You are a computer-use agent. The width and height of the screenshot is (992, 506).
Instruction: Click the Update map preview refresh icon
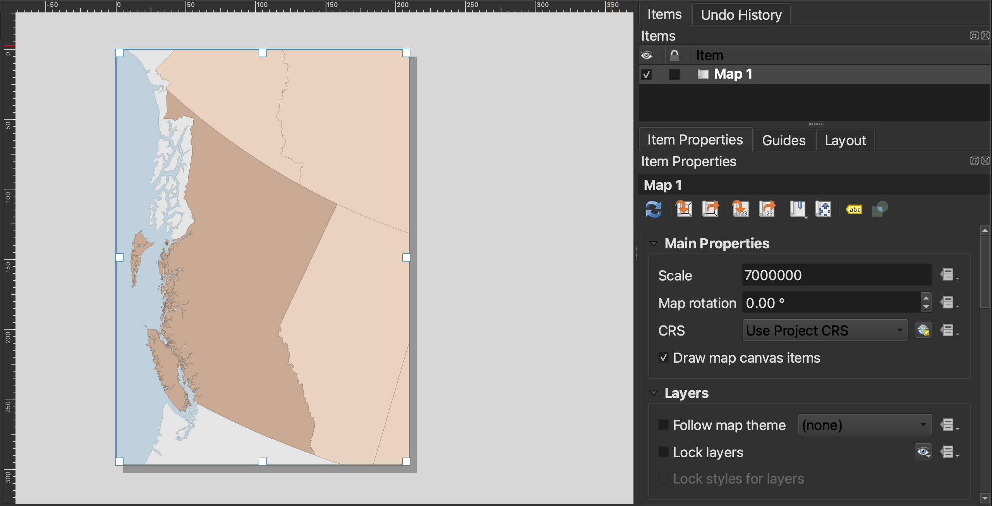[x=654, y=209]
